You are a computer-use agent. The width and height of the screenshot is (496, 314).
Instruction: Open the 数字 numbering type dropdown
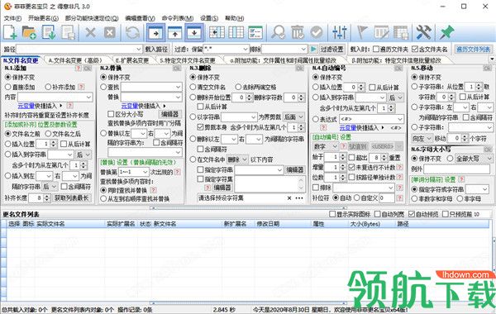[x=335, y=146]
